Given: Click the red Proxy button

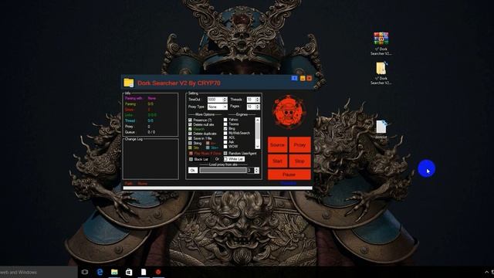Looking at the screenshot, I should [299, 144].
